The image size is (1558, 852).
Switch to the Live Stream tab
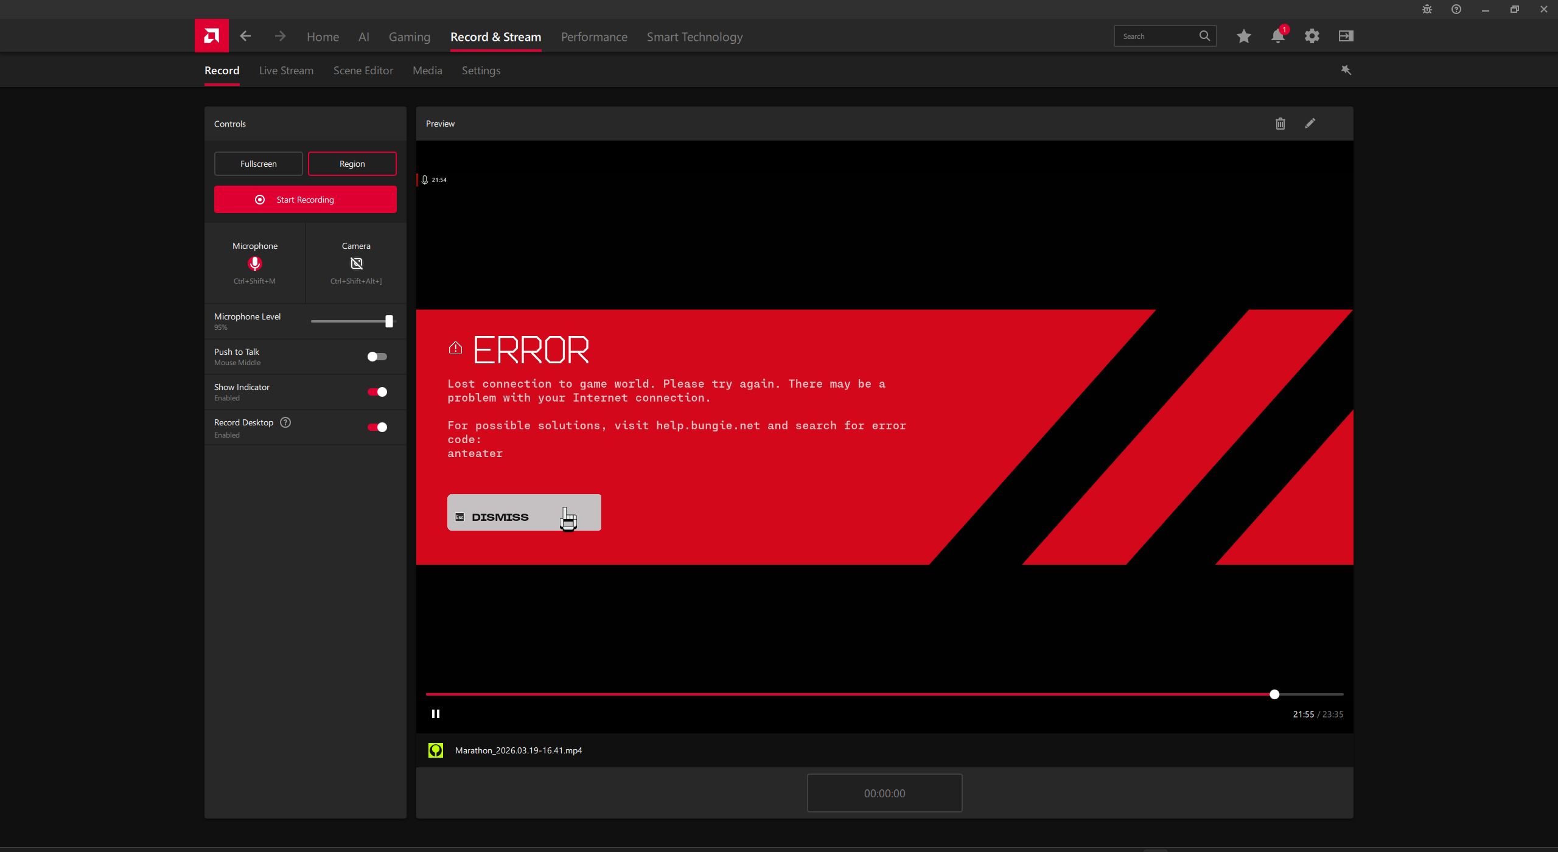pyautogui.click(x=286, y=71)
